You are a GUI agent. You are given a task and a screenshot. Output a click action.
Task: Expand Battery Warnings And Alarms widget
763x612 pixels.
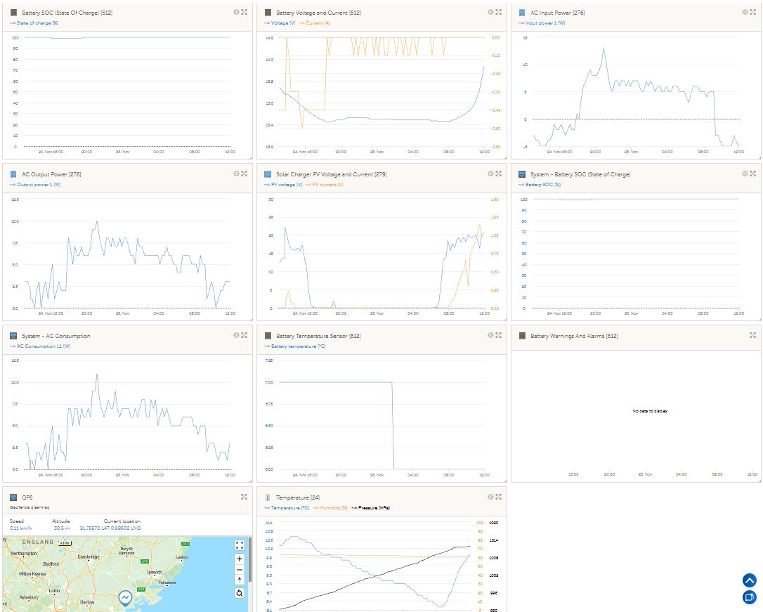752,335
